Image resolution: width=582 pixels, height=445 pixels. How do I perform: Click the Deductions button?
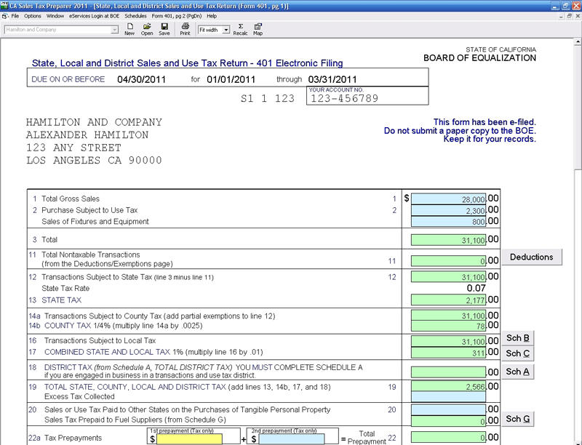click(530, 257)
